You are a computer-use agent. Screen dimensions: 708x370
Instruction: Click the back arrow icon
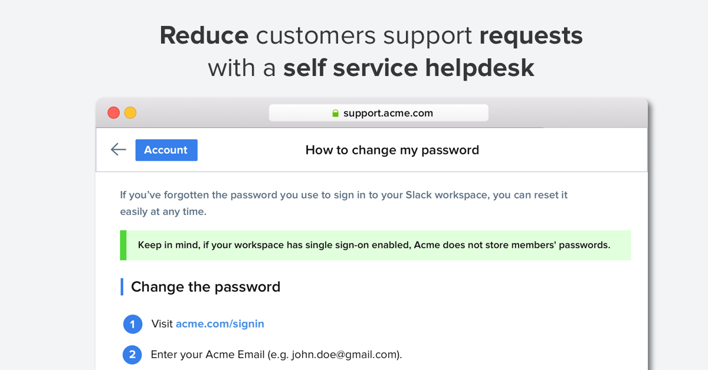tap(119, 150)
